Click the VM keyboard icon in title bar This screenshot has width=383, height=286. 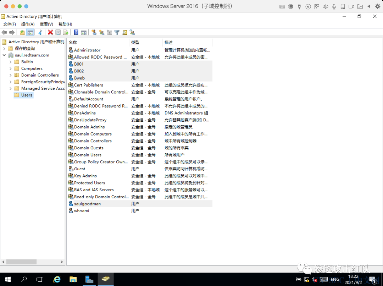282,7
